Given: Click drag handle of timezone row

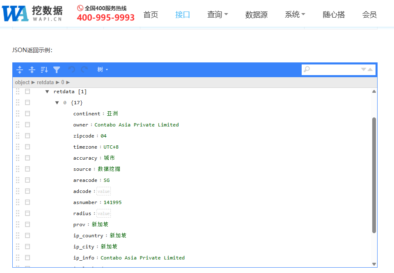Looking at the screenshot, I should point(18,147).
